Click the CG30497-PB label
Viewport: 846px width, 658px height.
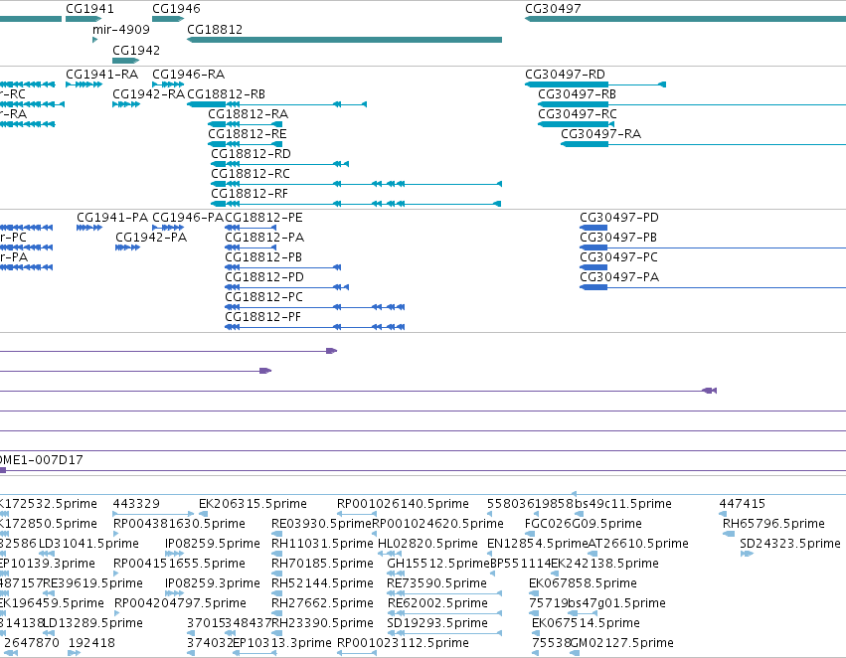pos(618,238)
